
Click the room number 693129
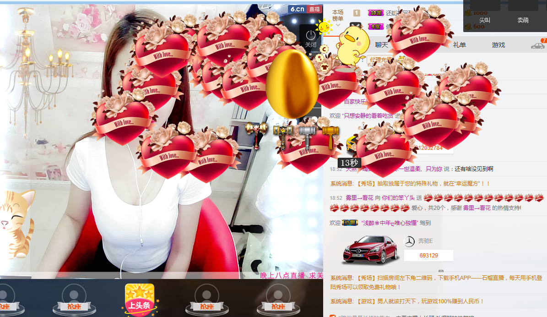[x=429, y=256]
